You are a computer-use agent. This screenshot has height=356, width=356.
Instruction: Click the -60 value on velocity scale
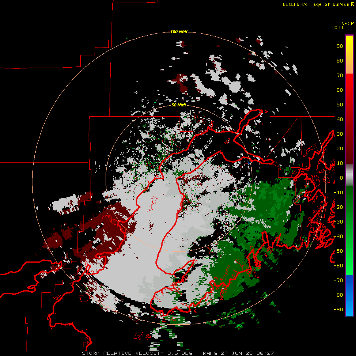coord(338,266)
